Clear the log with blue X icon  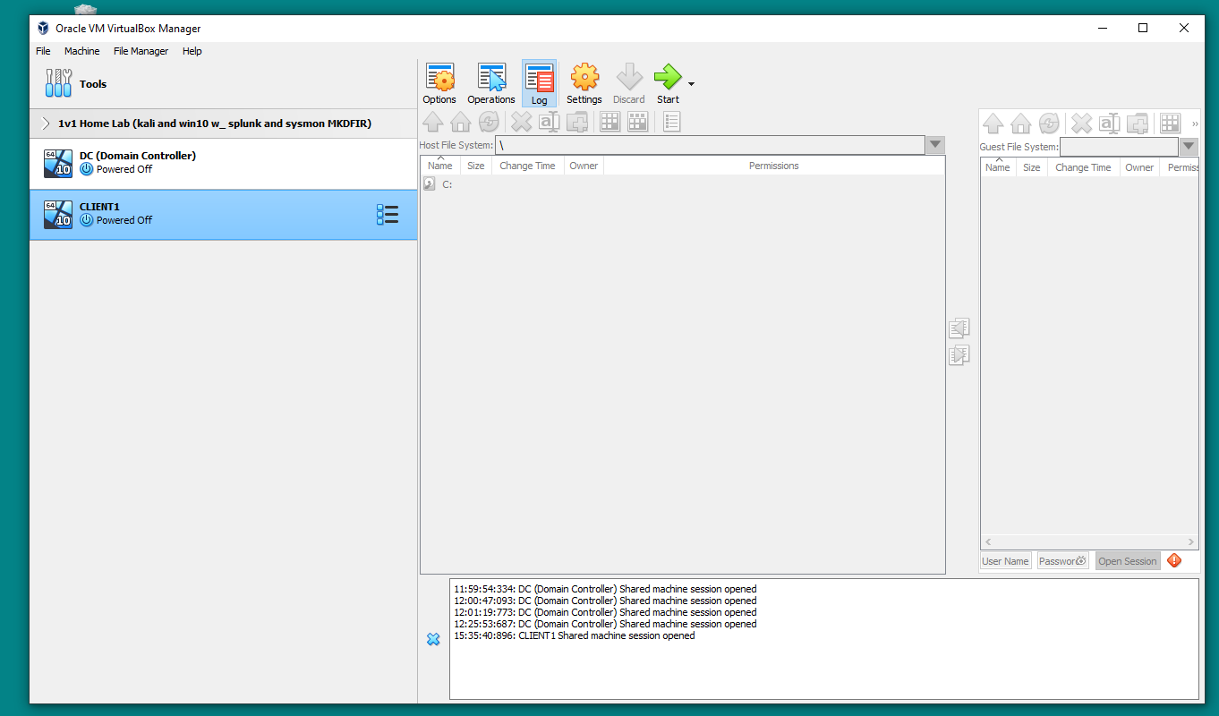[x=433, y=639]
